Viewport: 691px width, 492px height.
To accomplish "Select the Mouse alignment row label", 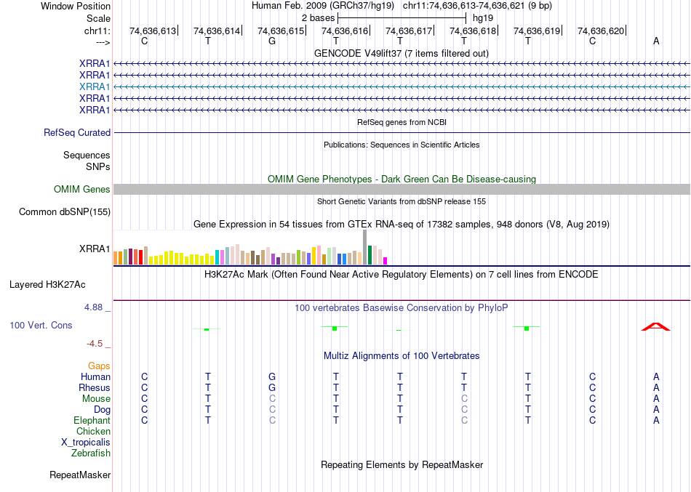I will point(96,399).
